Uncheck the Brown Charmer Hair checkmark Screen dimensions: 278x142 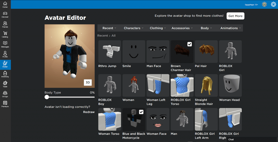[189, 44]
